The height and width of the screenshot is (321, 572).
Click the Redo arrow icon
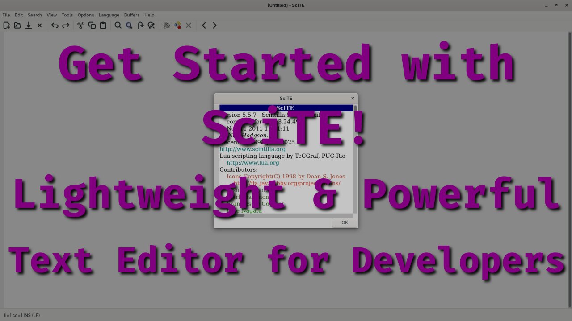pyautogui.click(x=66, y=25)
